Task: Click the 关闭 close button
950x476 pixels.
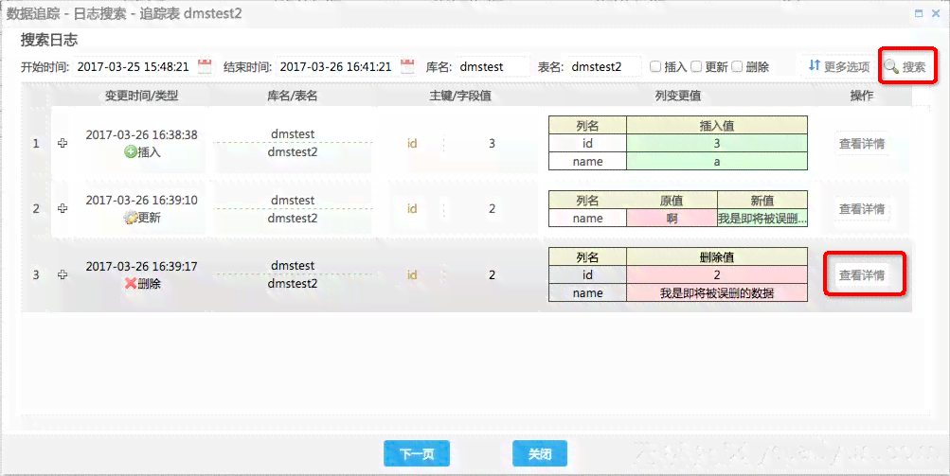Action: [540, 453]
